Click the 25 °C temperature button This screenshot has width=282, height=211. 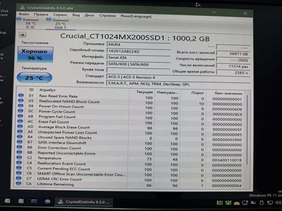(34, 78)
